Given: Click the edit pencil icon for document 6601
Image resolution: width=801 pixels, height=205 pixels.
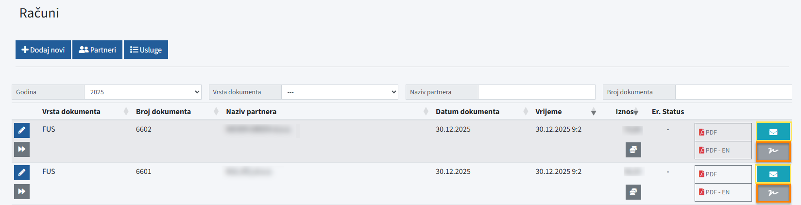Looking at the screenshot, I should click(x=22, y=172).
